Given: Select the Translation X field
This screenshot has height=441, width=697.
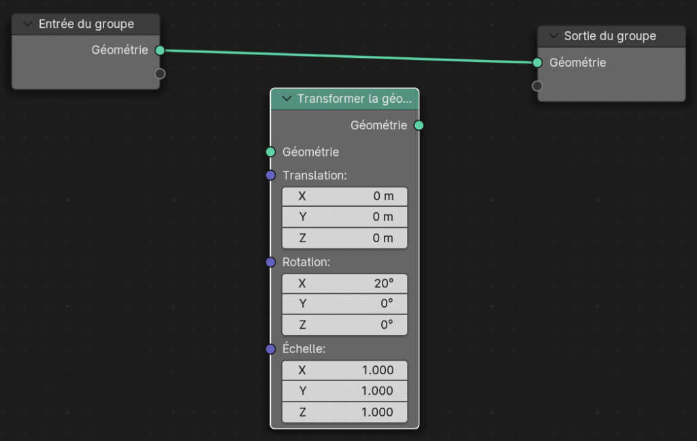Looking at the screenshot, I should pos(344,197).
